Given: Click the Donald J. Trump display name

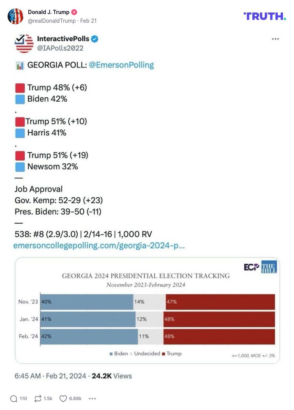Looking at the screenshot, I should 48,12.
